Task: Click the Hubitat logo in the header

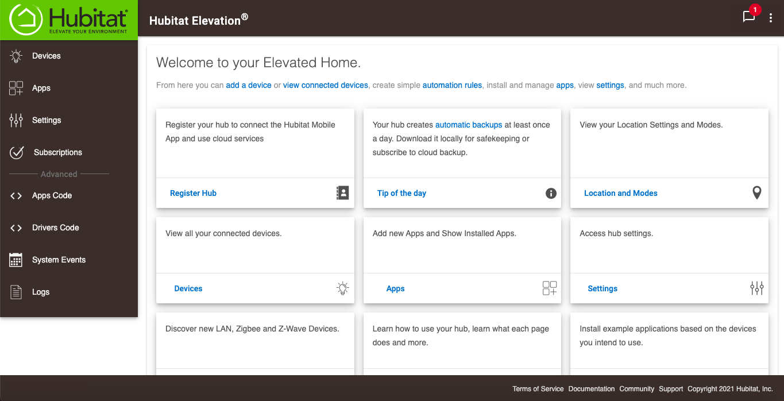Action: (x=69, y=20)
